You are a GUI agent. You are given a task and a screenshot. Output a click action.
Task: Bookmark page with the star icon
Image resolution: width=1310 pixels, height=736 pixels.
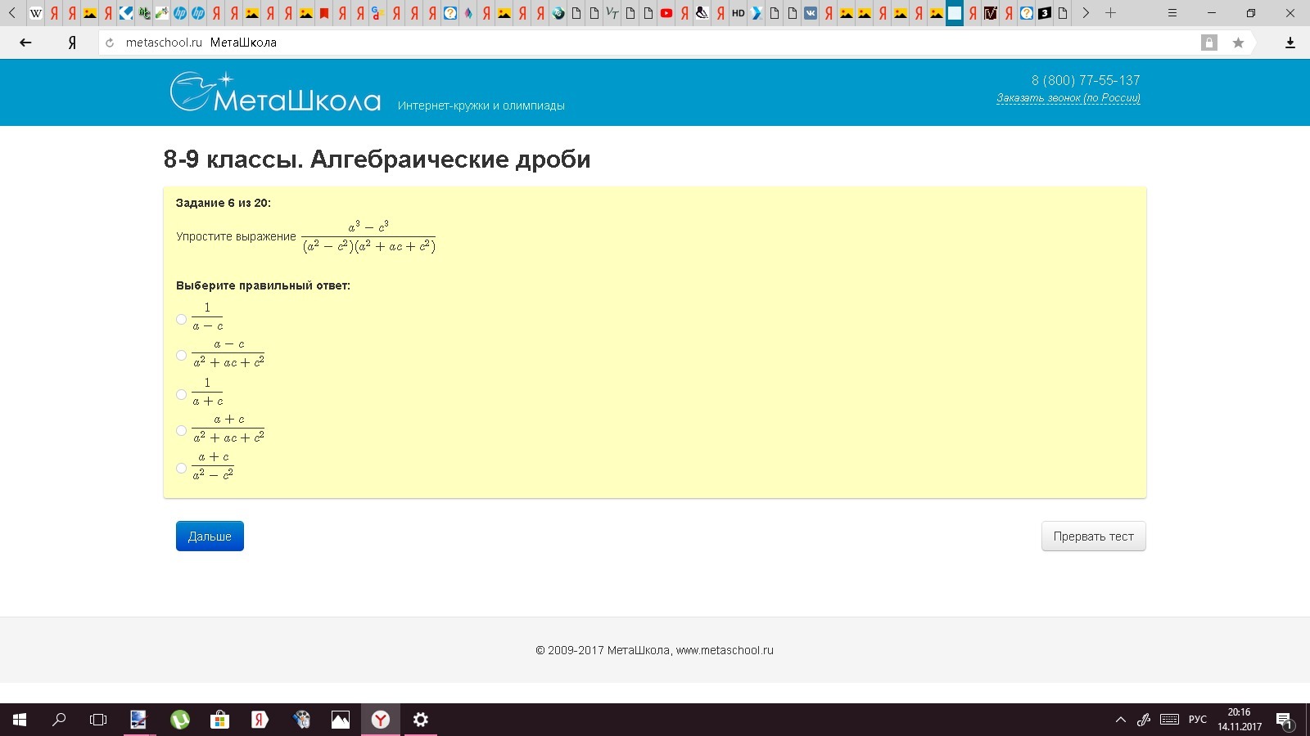click(1238, 43)
